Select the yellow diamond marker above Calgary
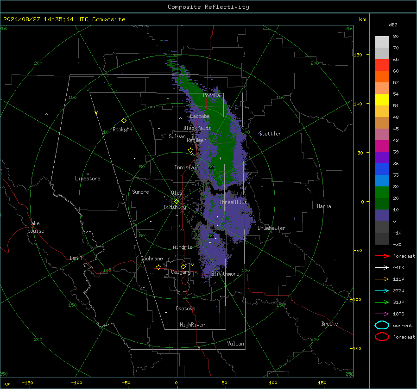 pyautogui.click(x=183, y=266)
